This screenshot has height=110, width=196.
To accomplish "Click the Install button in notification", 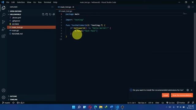I will [x=165, y=95].
